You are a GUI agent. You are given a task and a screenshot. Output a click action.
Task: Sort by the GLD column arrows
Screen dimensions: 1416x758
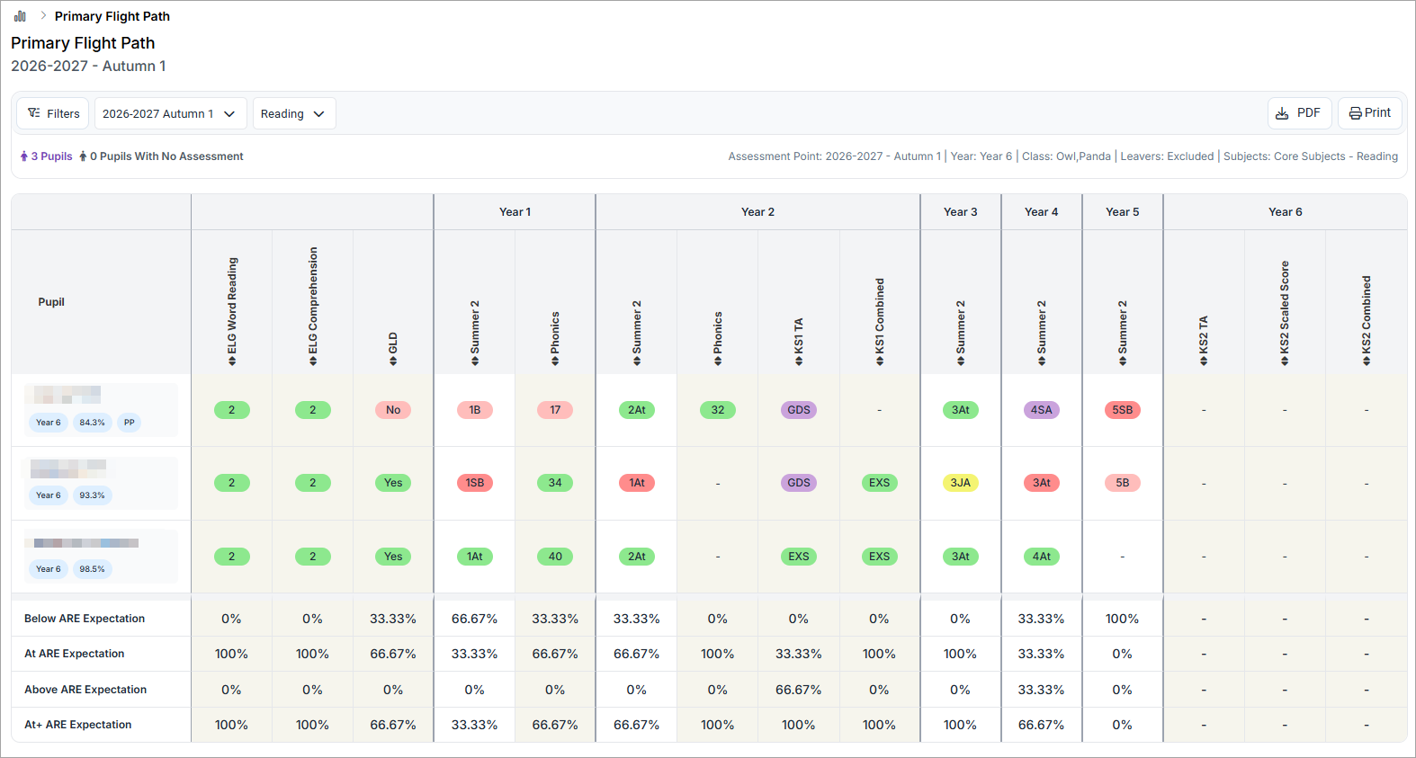pyautogui.click(x=393, y=361)
